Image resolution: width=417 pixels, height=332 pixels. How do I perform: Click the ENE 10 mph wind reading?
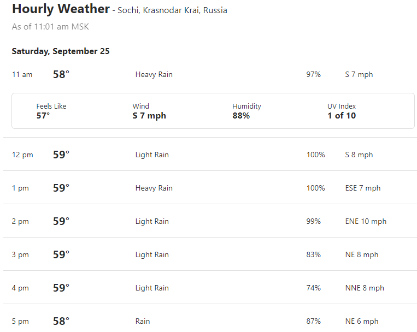pyautogui.click(x=366, y=221)
